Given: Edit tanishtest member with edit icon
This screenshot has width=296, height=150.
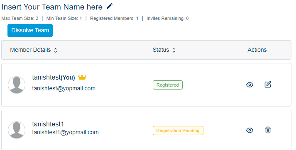Looking at the screenshot, I should click(x=268, y=85).
